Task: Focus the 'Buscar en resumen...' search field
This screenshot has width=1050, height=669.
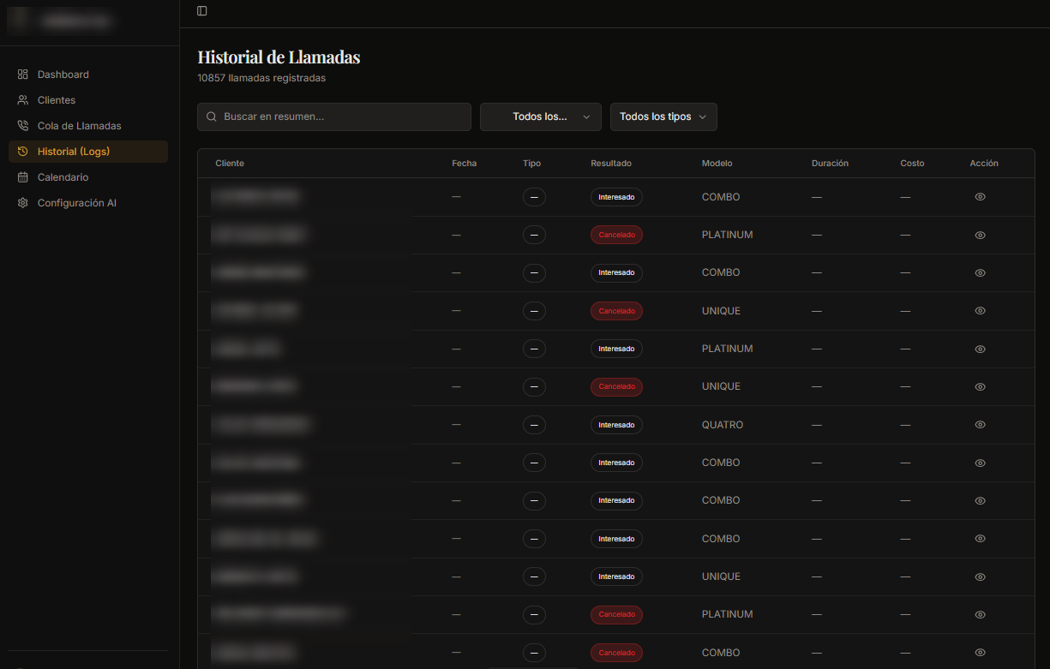Action: 334,116
